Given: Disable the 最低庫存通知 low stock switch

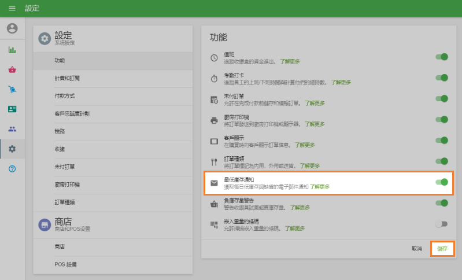Looking at the screenshot, I should 442,182.
